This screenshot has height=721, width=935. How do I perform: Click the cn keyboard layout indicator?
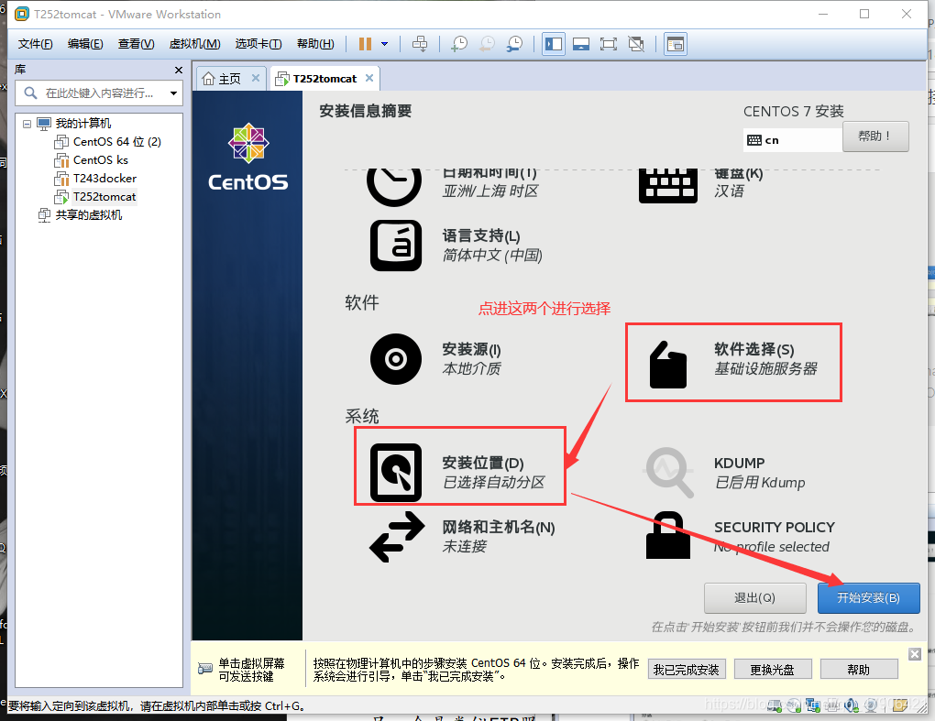click(x=792, y=140)
